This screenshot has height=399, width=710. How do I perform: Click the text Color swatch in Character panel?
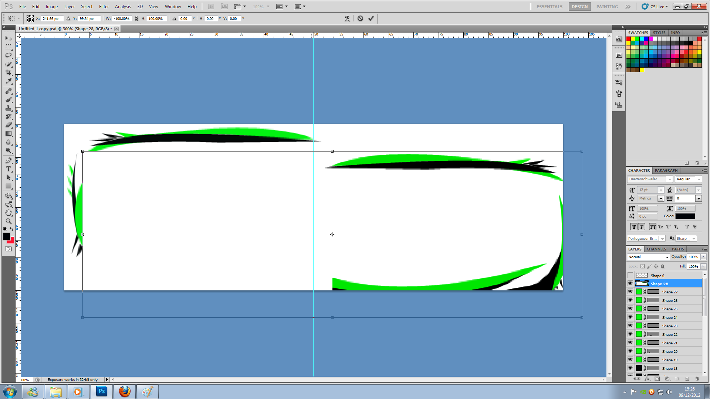point(685,216)
